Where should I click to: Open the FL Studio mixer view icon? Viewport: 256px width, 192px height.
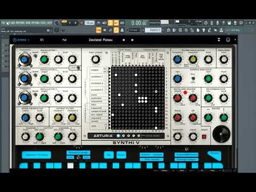(x=186, y=30)
